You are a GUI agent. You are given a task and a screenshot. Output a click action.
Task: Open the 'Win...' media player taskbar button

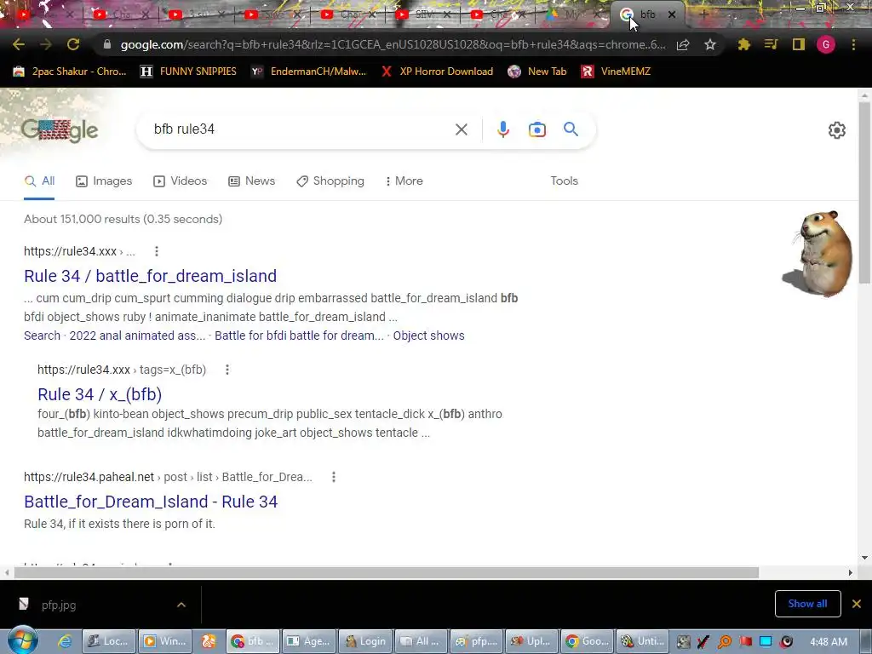(164, 641)
